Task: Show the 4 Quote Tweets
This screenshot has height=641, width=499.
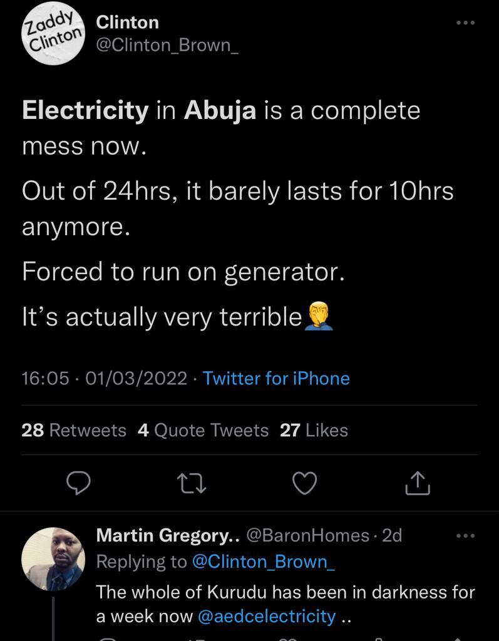Action: click(x=203, y=430)
